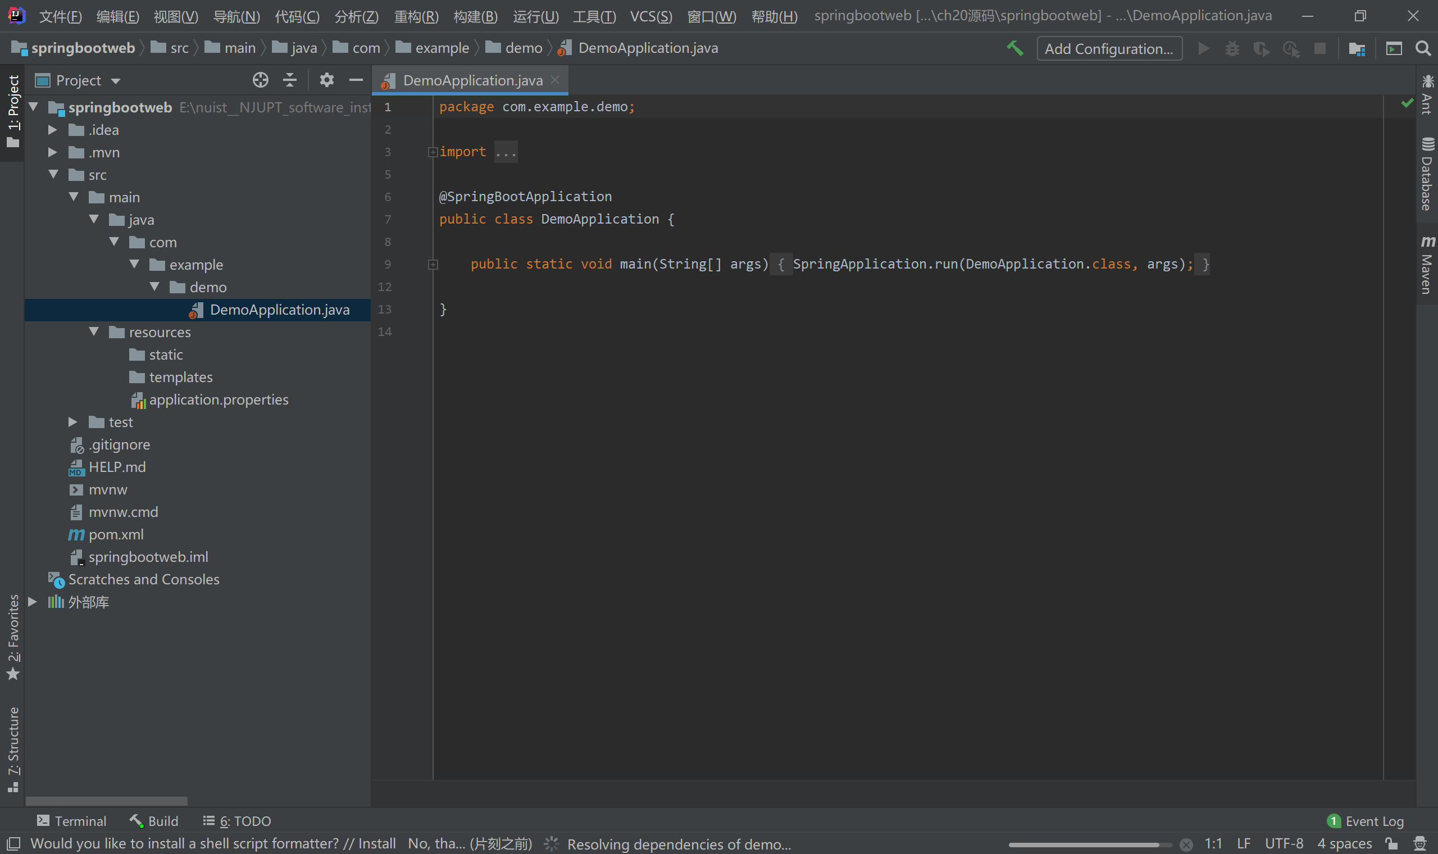The height and width of the screenshot is (854, 1438).
Task: Collapse the main folder
Action: [74, 197]
